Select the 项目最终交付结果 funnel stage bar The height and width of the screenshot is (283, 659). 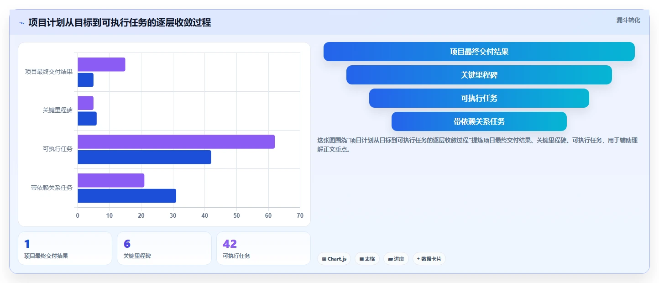click(x=479, y=52)
